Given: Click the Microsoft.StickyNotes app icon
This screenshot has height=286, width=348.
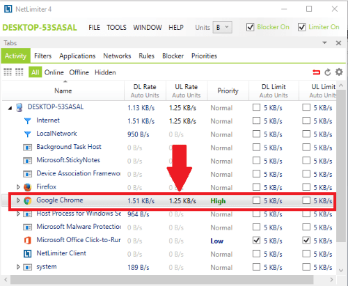Looking at the screenshot, I should coord(27,161).
